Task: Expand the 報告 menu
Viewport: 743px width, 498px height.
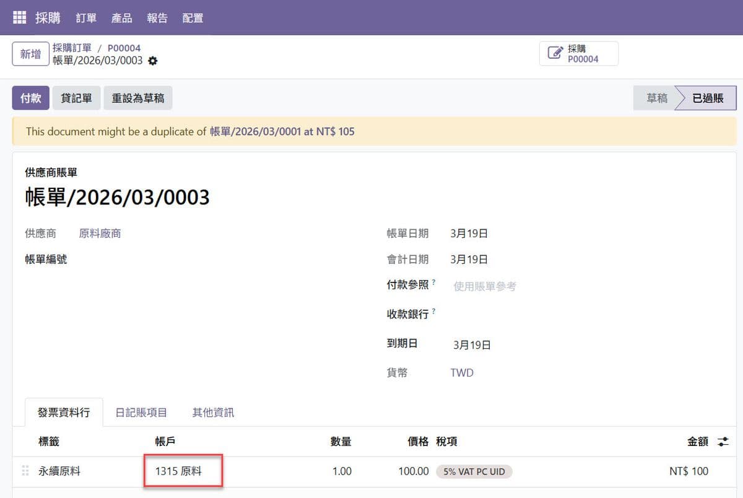Action: click(157, 18)
